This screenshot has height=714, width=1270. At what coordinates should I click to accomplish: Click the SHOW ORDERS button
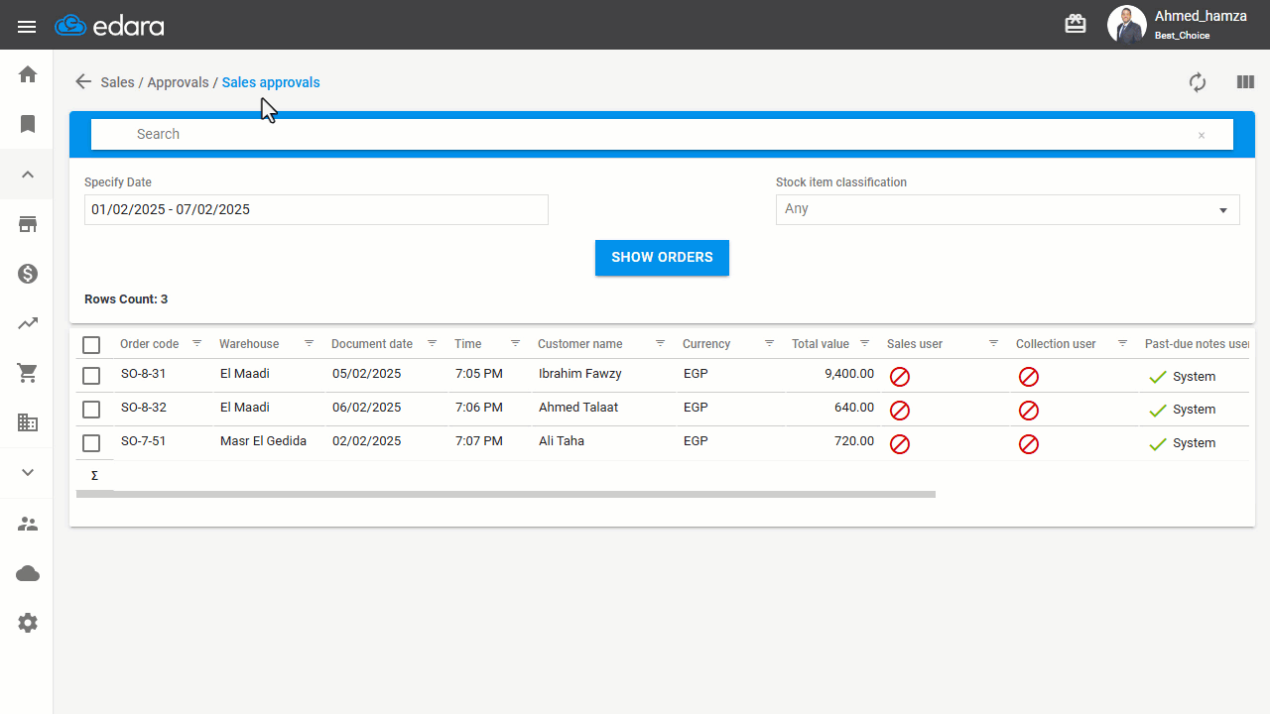pyautogui.click(x=662, y=258)
